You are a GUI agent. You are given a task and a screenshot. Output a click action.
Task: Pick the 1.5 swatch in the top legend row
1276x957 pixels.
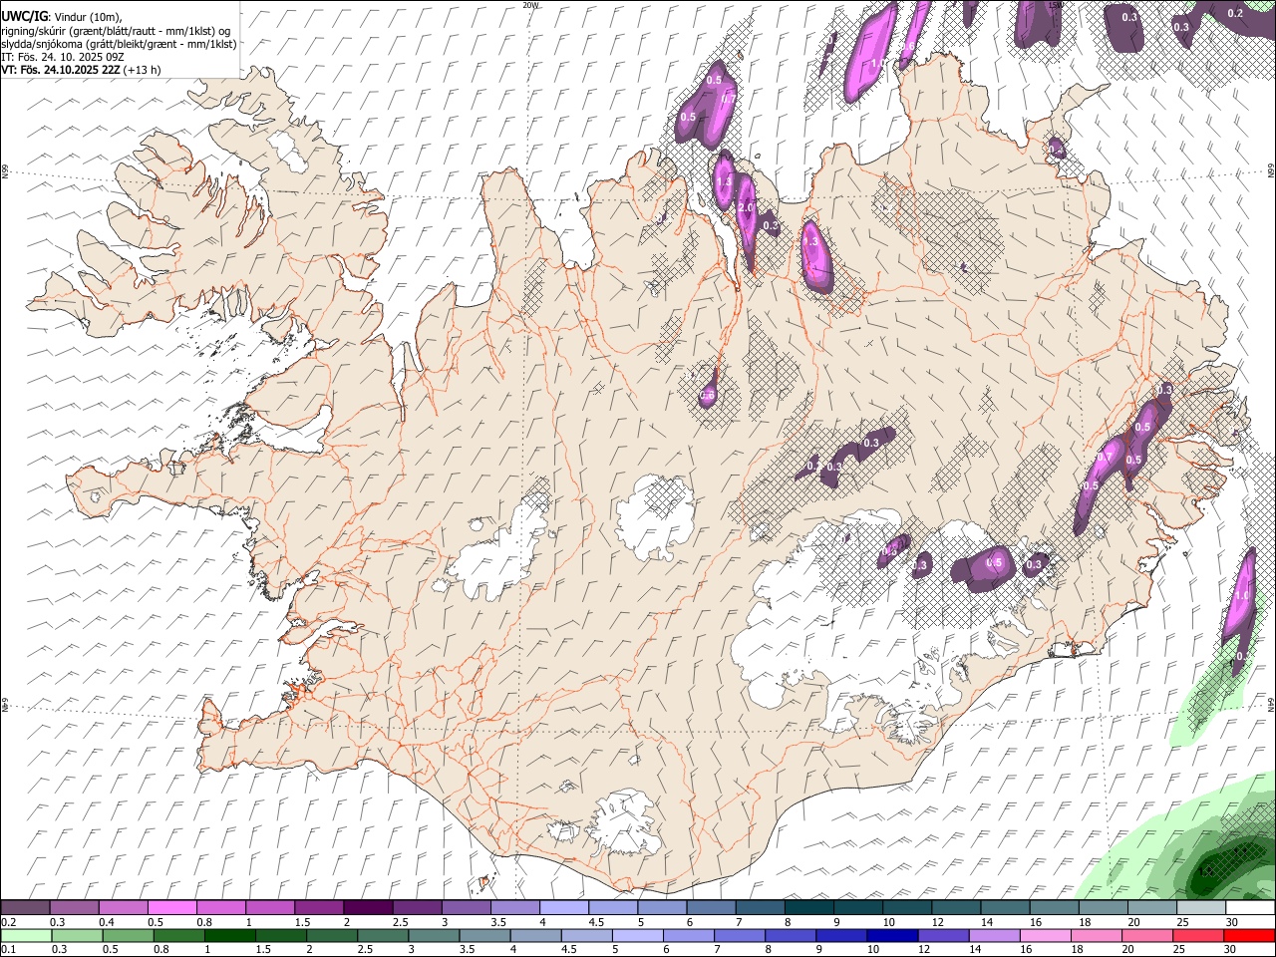319,908
